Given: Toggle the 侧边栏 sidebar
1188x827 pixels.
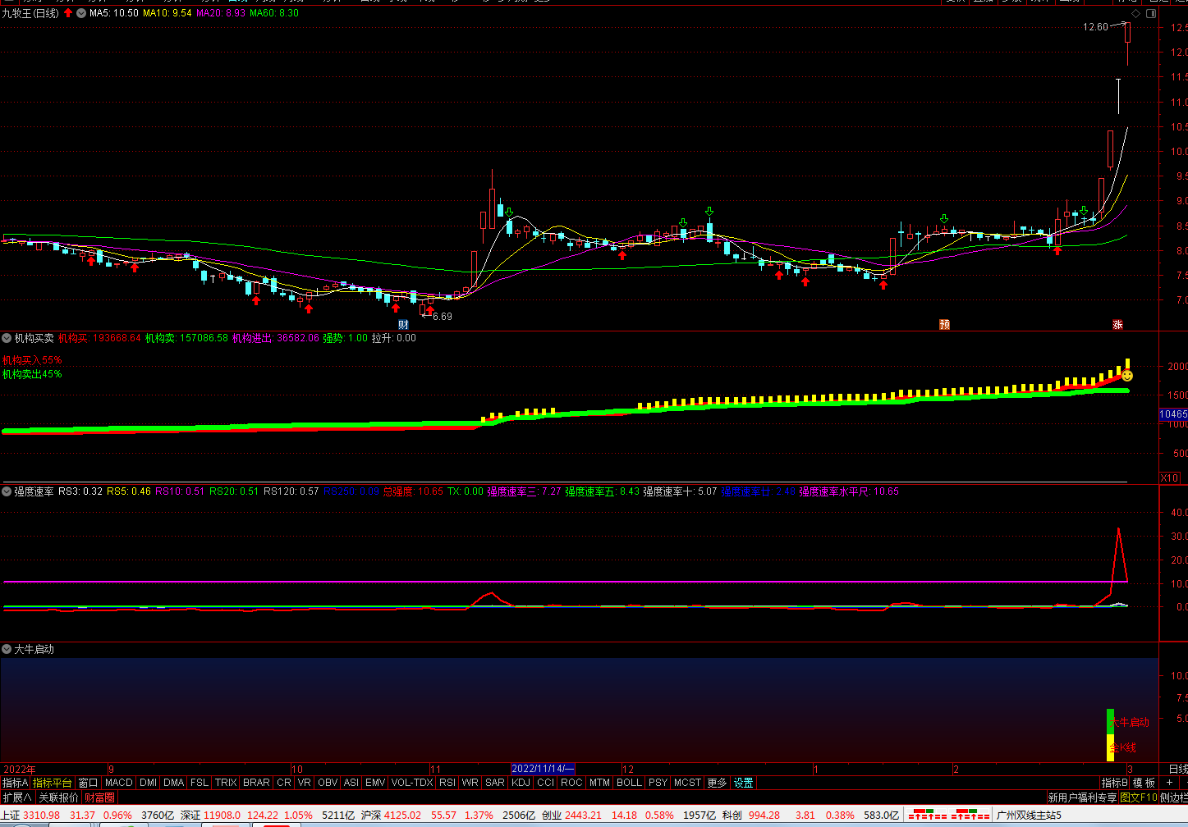Looking at the screenshot, I should [x=1174, y=797].
